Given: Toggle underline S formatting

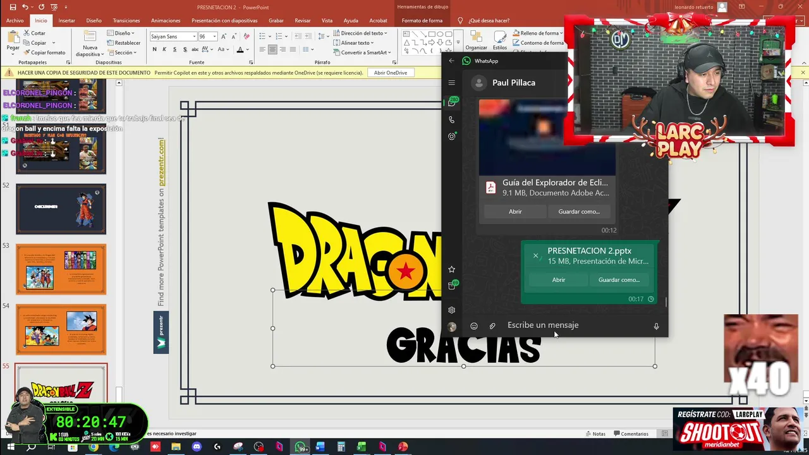Looking at the screenshot, I should 174,49.
